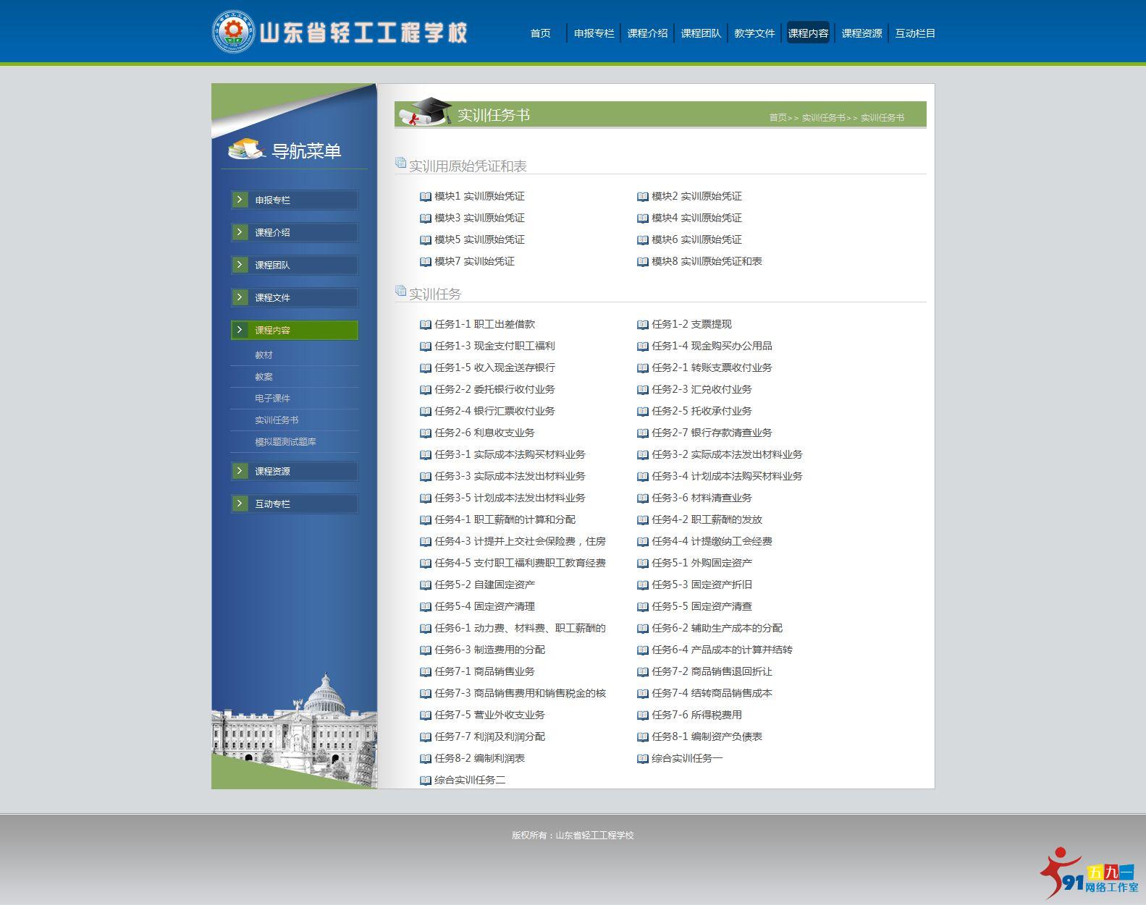The width and height of the screenshot is (1146, 905).
Task: Expand 课程团队 arrow in sidebar menu
Action: tap(240, 265)
